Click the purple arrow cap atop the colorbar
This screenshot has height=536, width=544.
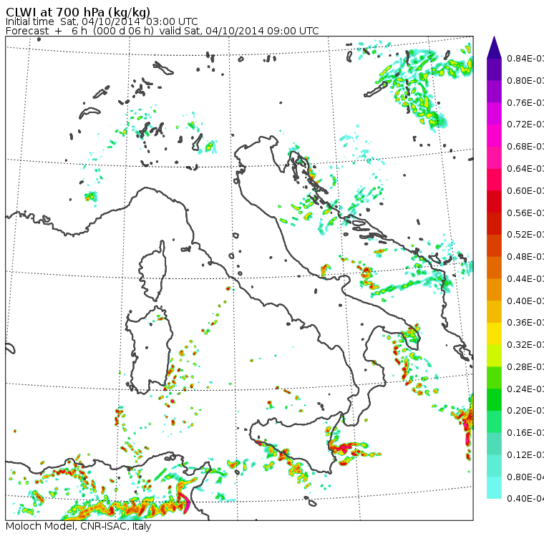(x=494, y=47)
